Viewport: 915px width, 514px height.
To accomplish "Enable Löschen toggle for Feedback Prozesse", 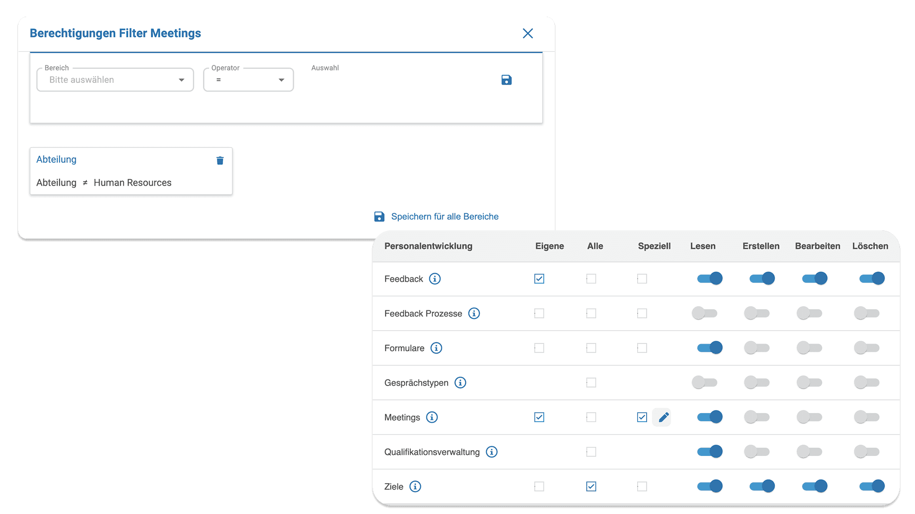I will 867,313.
